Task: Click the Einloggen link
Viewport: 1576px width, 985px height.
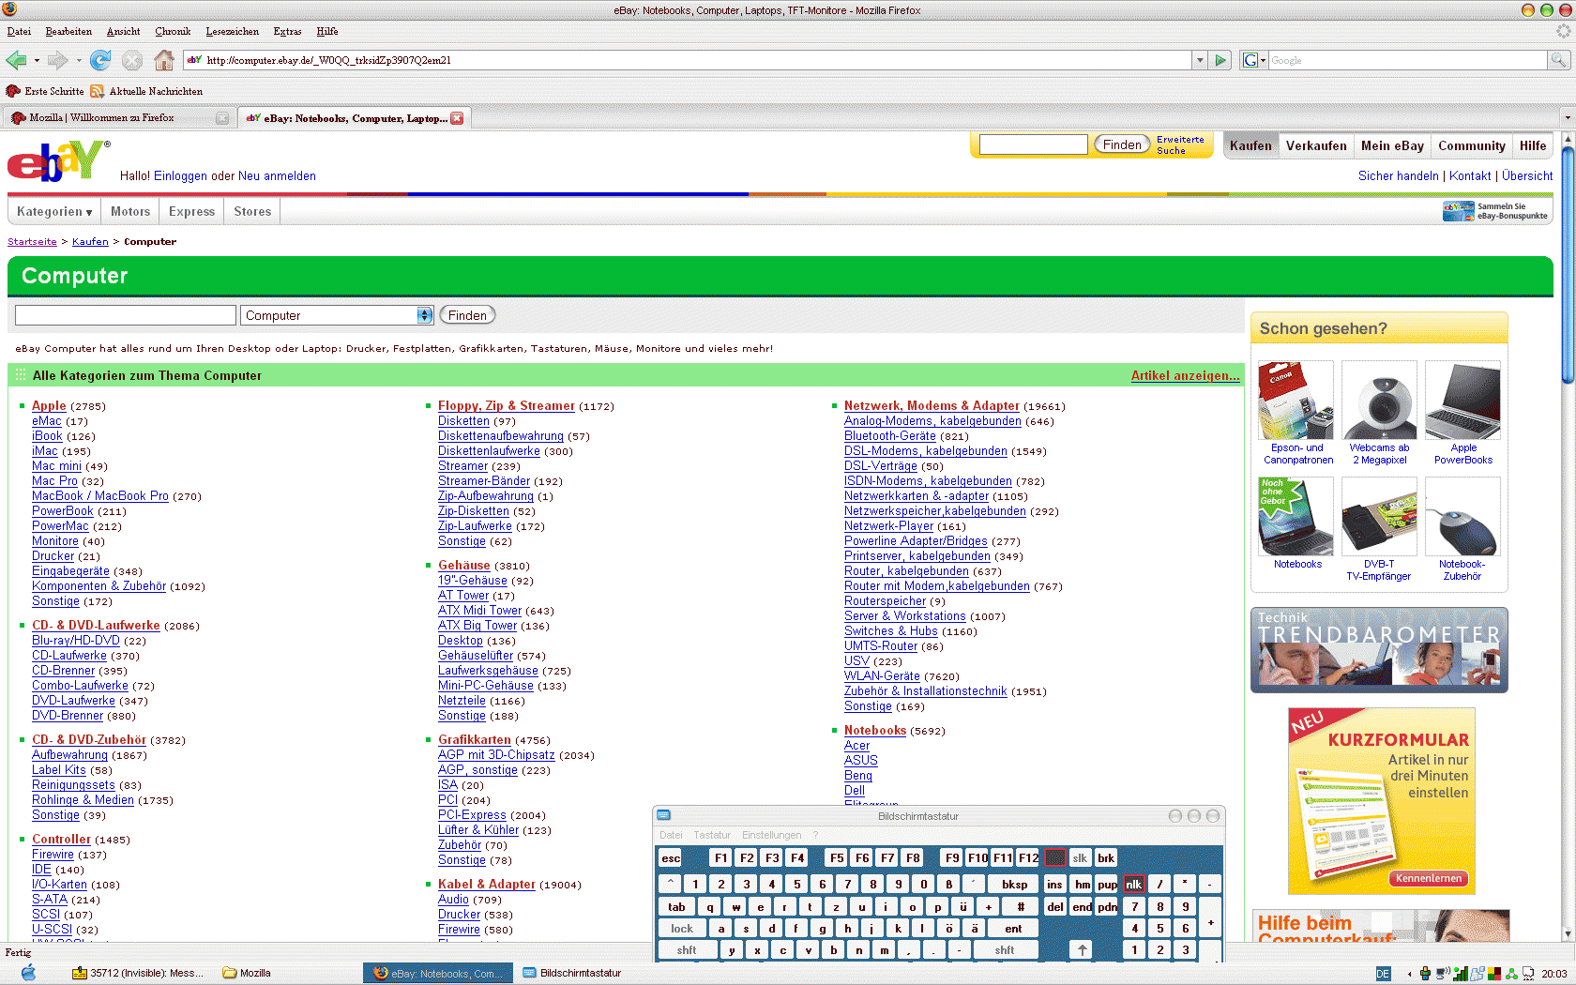Action: tap(181, 176)
